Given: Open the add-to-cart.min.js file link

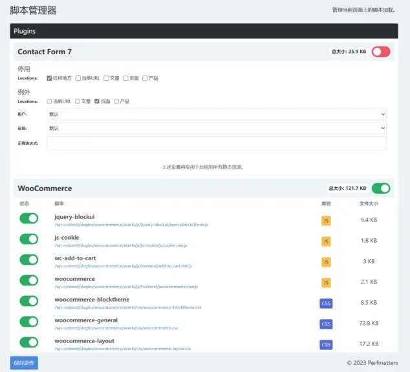Looking at the screenshot, I should click(123, 266).
